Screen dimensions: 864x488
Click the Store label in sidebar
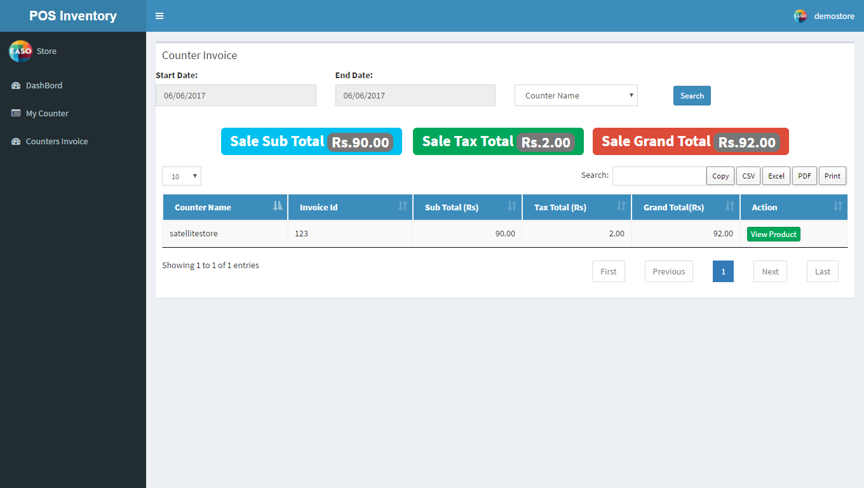[x=46, y=51]
